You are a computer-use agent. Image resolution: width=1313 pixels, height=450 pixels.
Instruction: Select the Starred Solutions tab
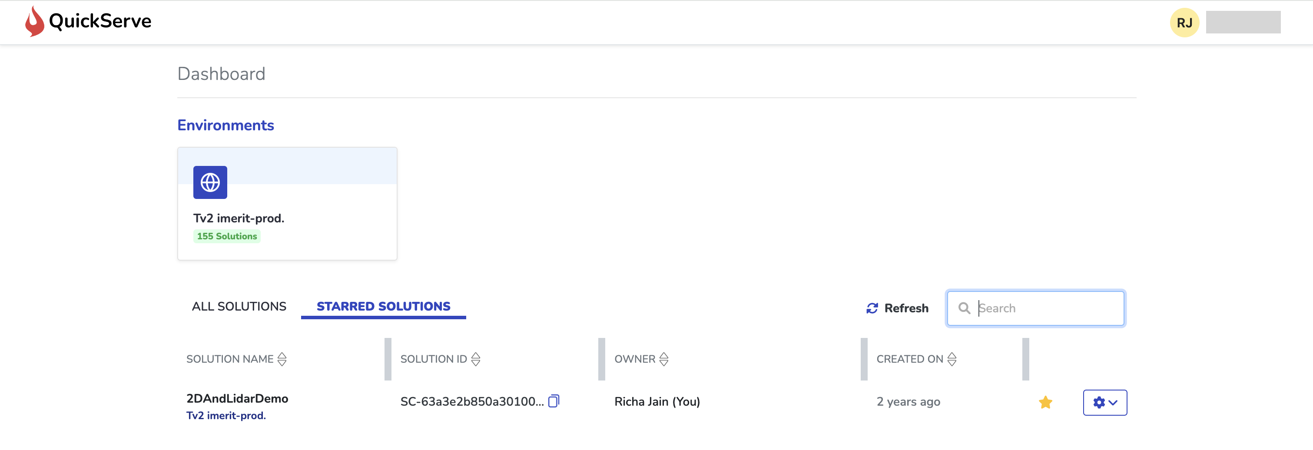point(383,306)
